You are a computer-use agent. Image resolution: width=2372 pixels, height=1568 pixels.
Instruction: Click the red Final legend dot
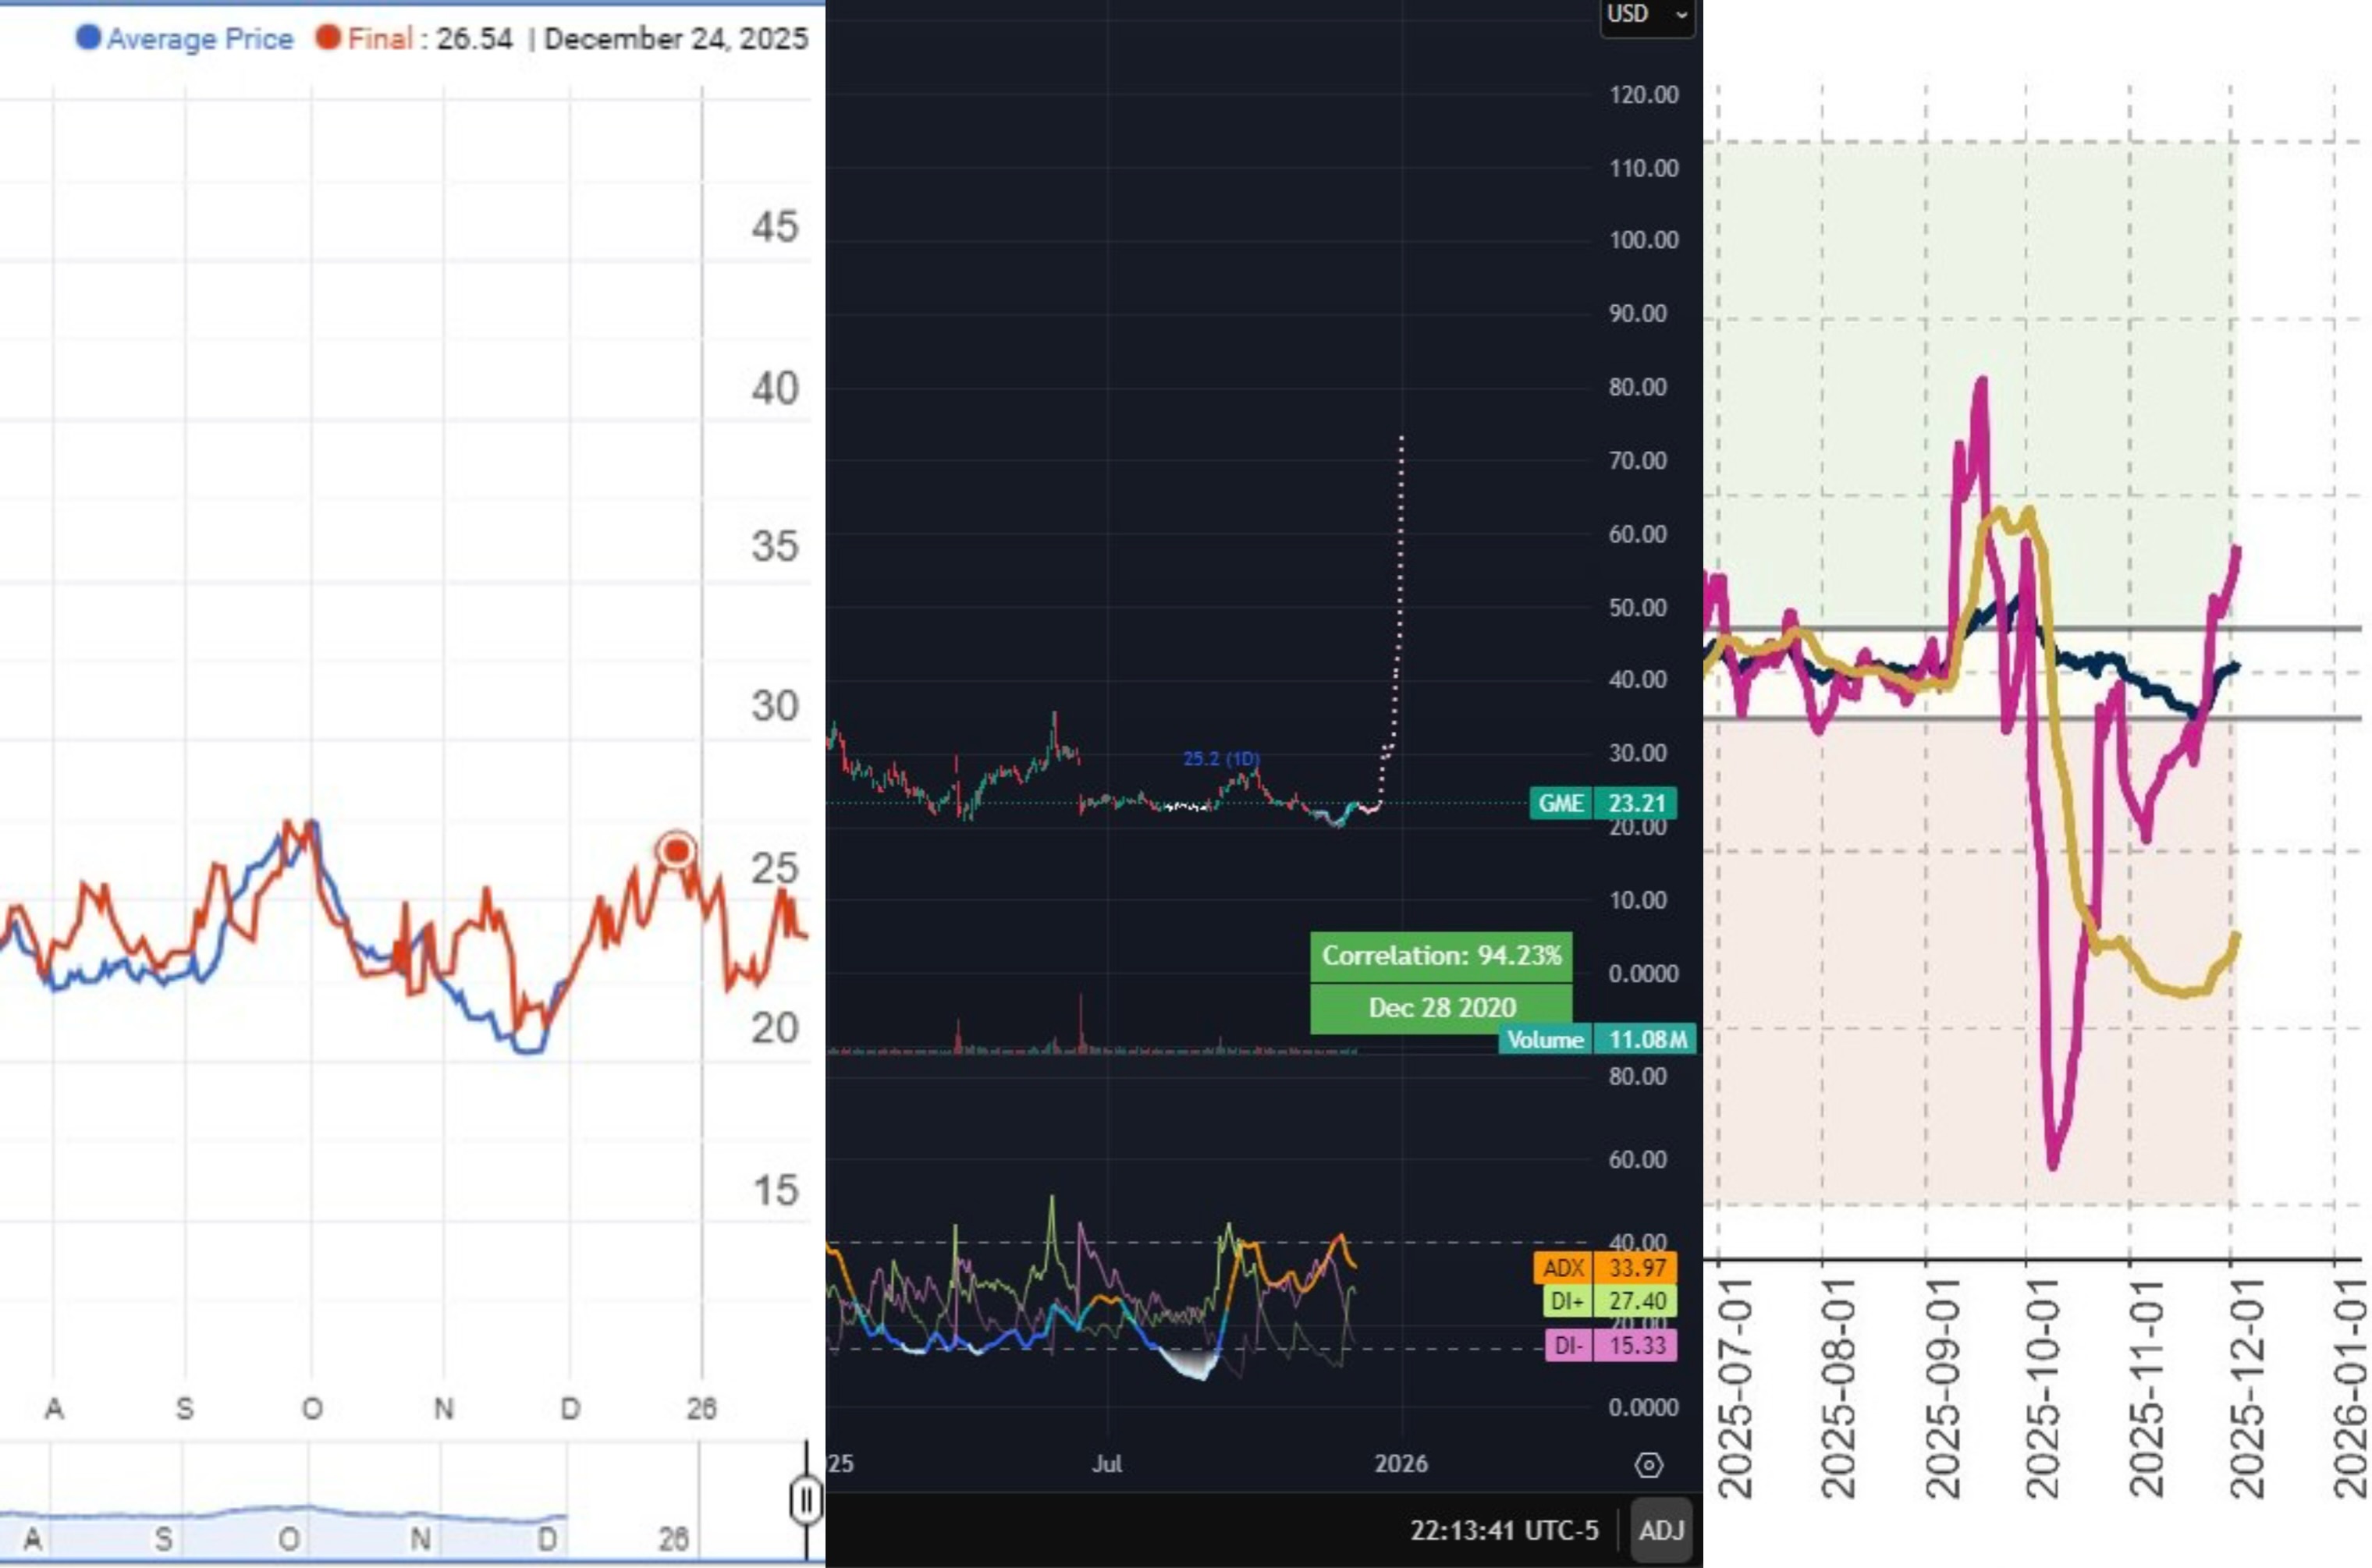pos(328,38)
